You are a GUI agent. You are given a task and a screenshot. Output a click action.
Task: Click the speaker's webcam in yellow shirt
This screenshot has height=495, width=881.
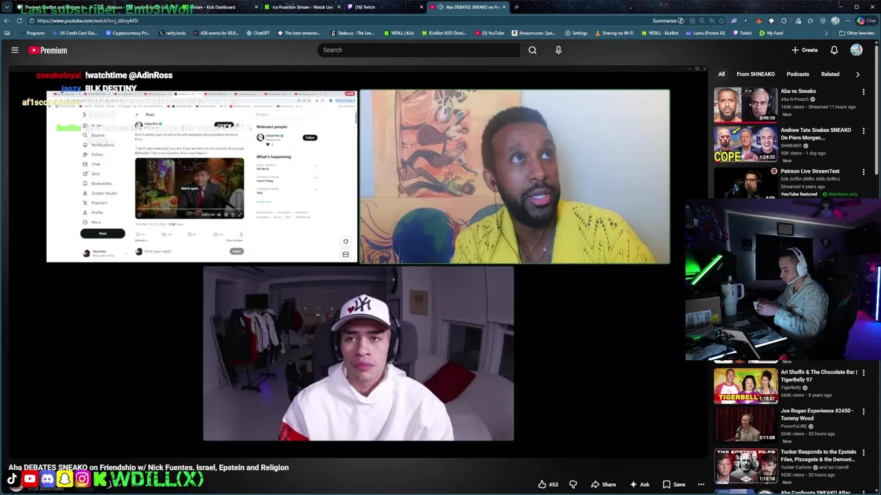(514, 177)
